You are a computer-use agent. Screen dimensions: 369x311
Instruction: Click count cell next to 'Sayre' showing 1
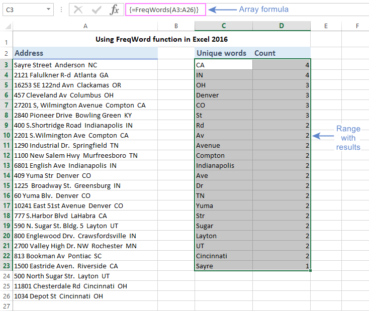click(x=282, y=266)
